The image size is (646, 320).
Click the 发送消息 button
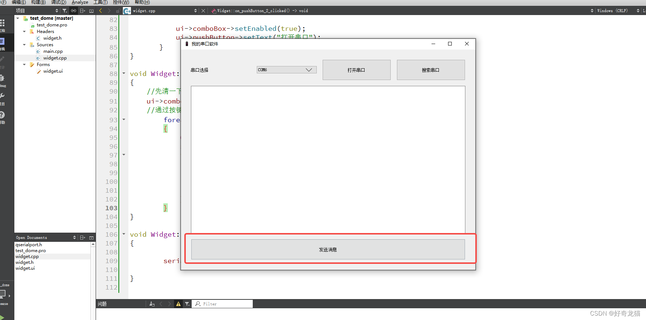point(328,250)
